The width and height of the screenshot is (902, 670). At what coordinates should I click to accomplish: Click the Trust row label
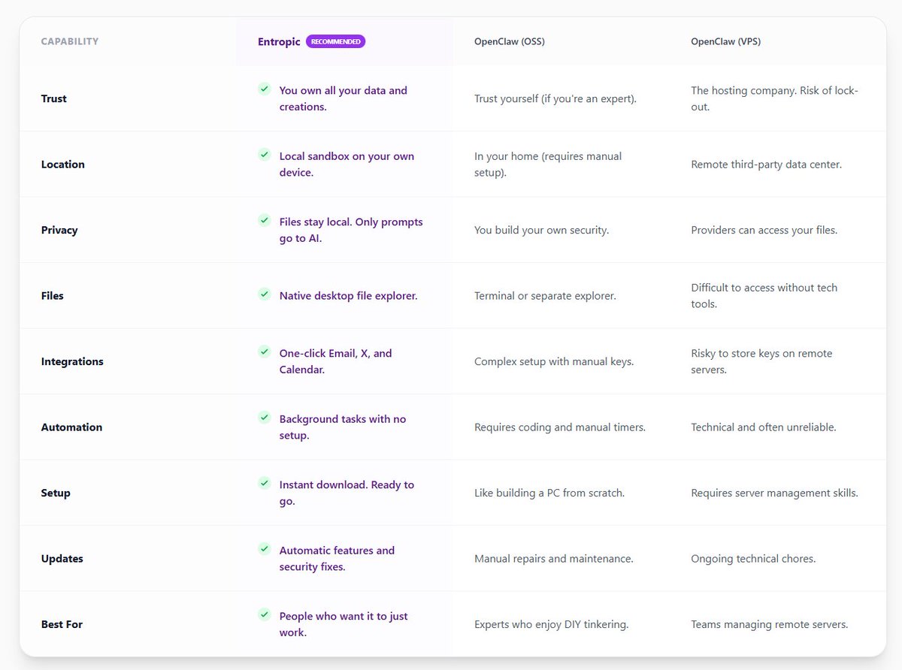[x=54, y=98]
